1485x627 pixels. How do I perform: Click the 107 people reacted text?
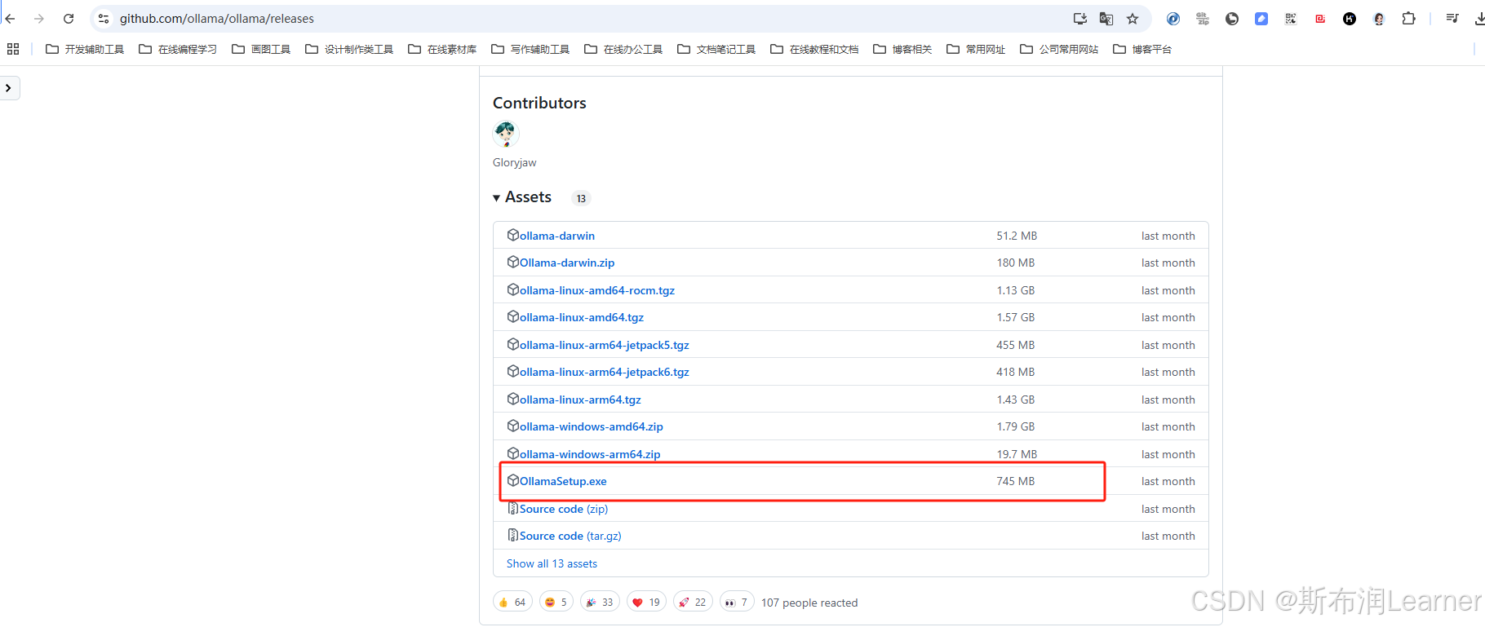coord(809,603)
